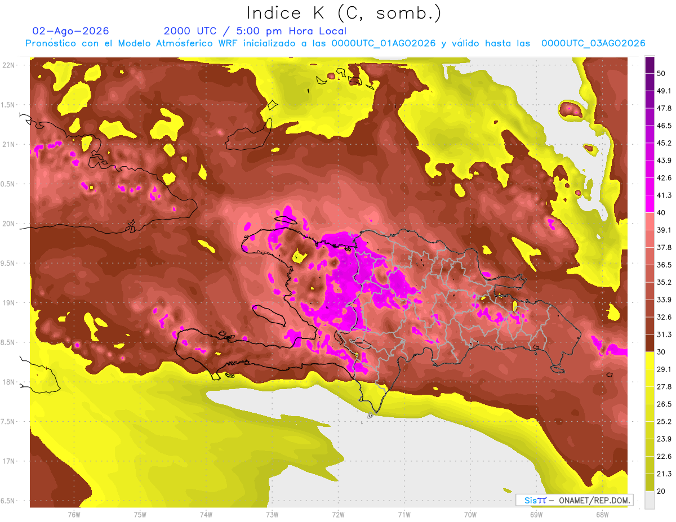
Task: Click the '73W' longitude label
Action: point(272,515)
